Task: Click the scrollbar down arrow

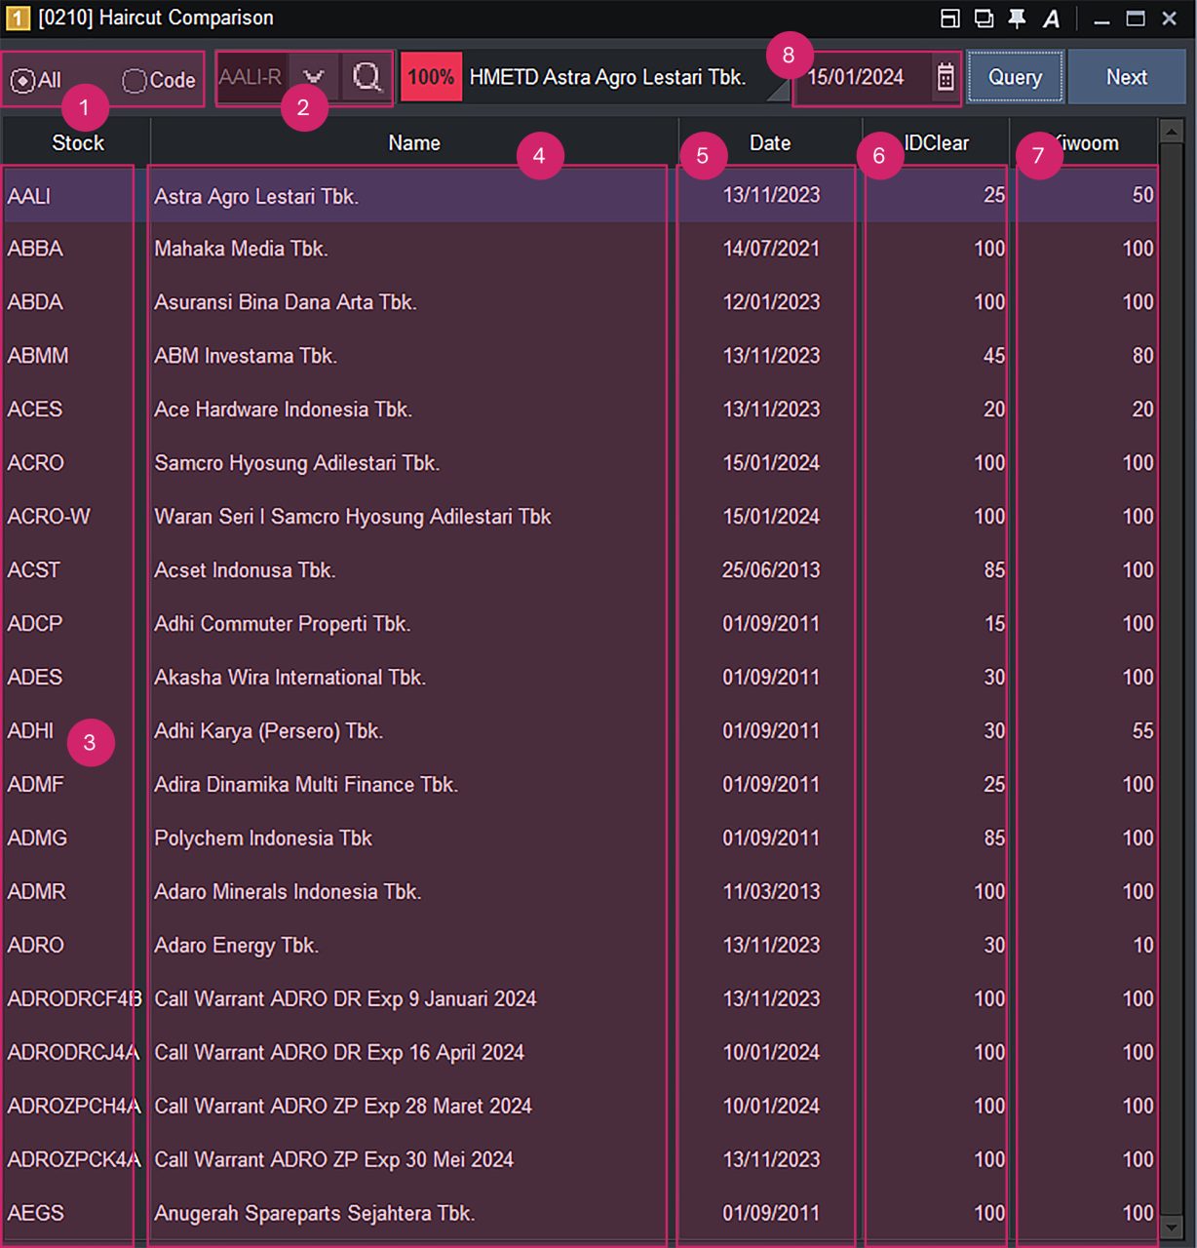Action: pyautogui.click(x=1171, y=1226)
